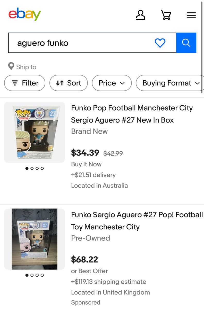Open the Funko Pop Football Manchester City listing title
204x310 pixels.
coord(132,114)
